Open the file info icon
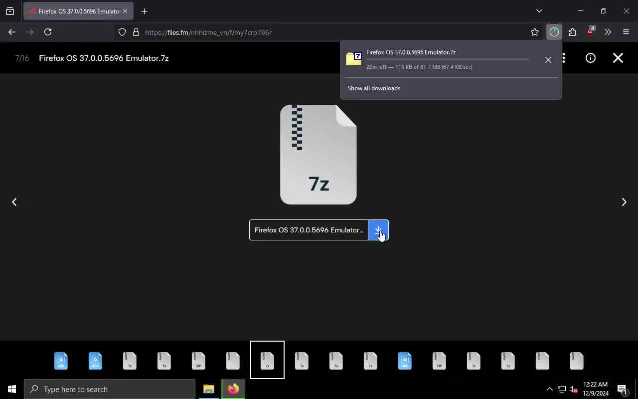 tap(591, 58)
